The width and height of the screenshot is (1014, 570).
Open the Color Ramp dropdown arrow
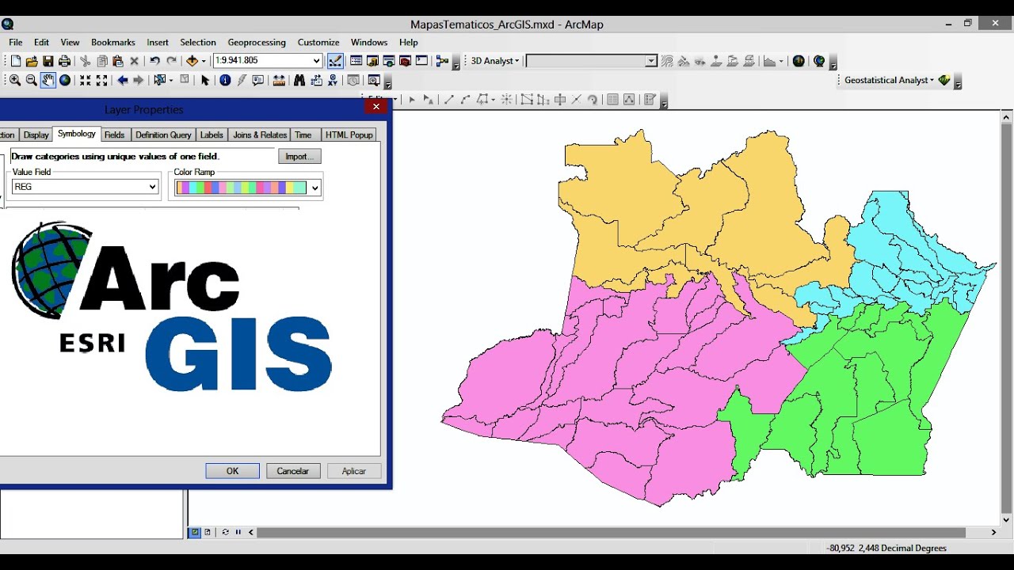point(314,188)
